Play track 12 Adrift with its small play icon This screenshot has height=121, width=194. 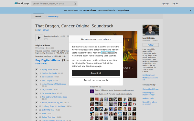click(x=37, y=114)
